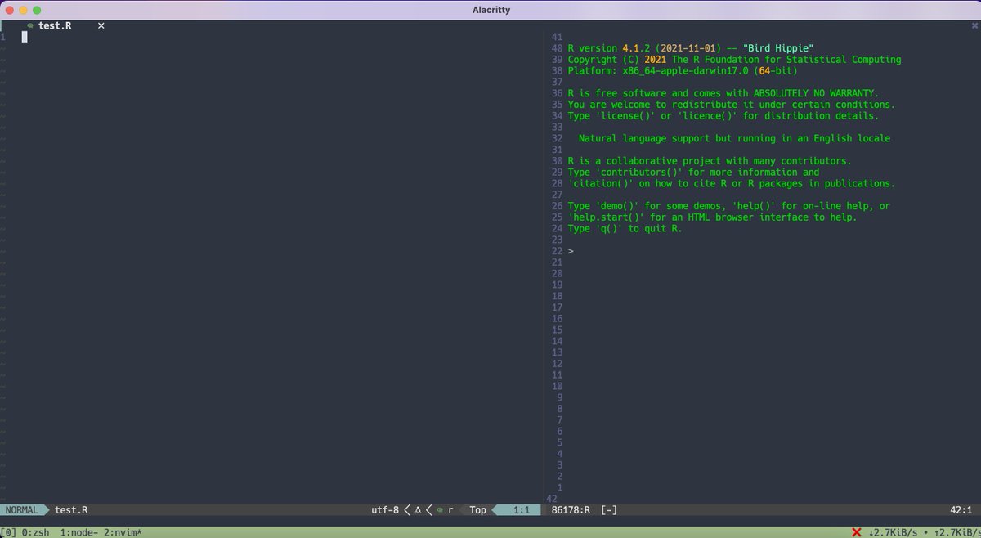Place cursor at the R console > prompt
This screenshot has height=538, width=981.
(571, 251)
